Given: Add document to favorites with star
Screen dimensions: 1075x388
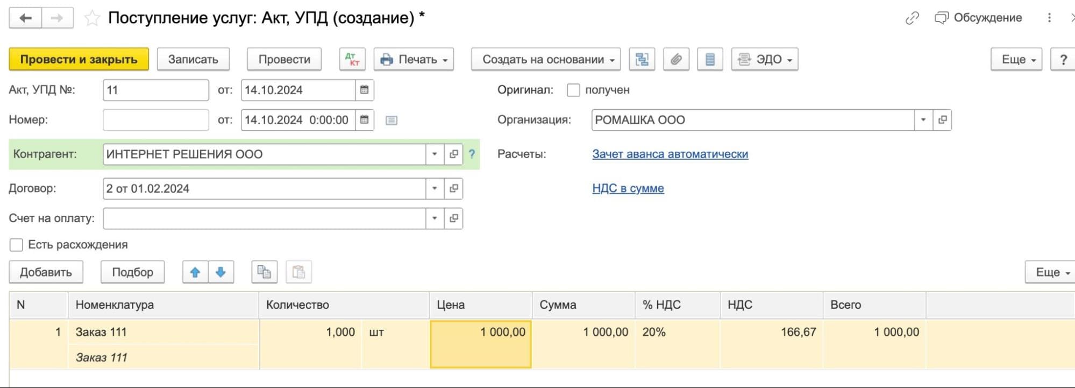Looking at the screenshot, I should point(92,18).
